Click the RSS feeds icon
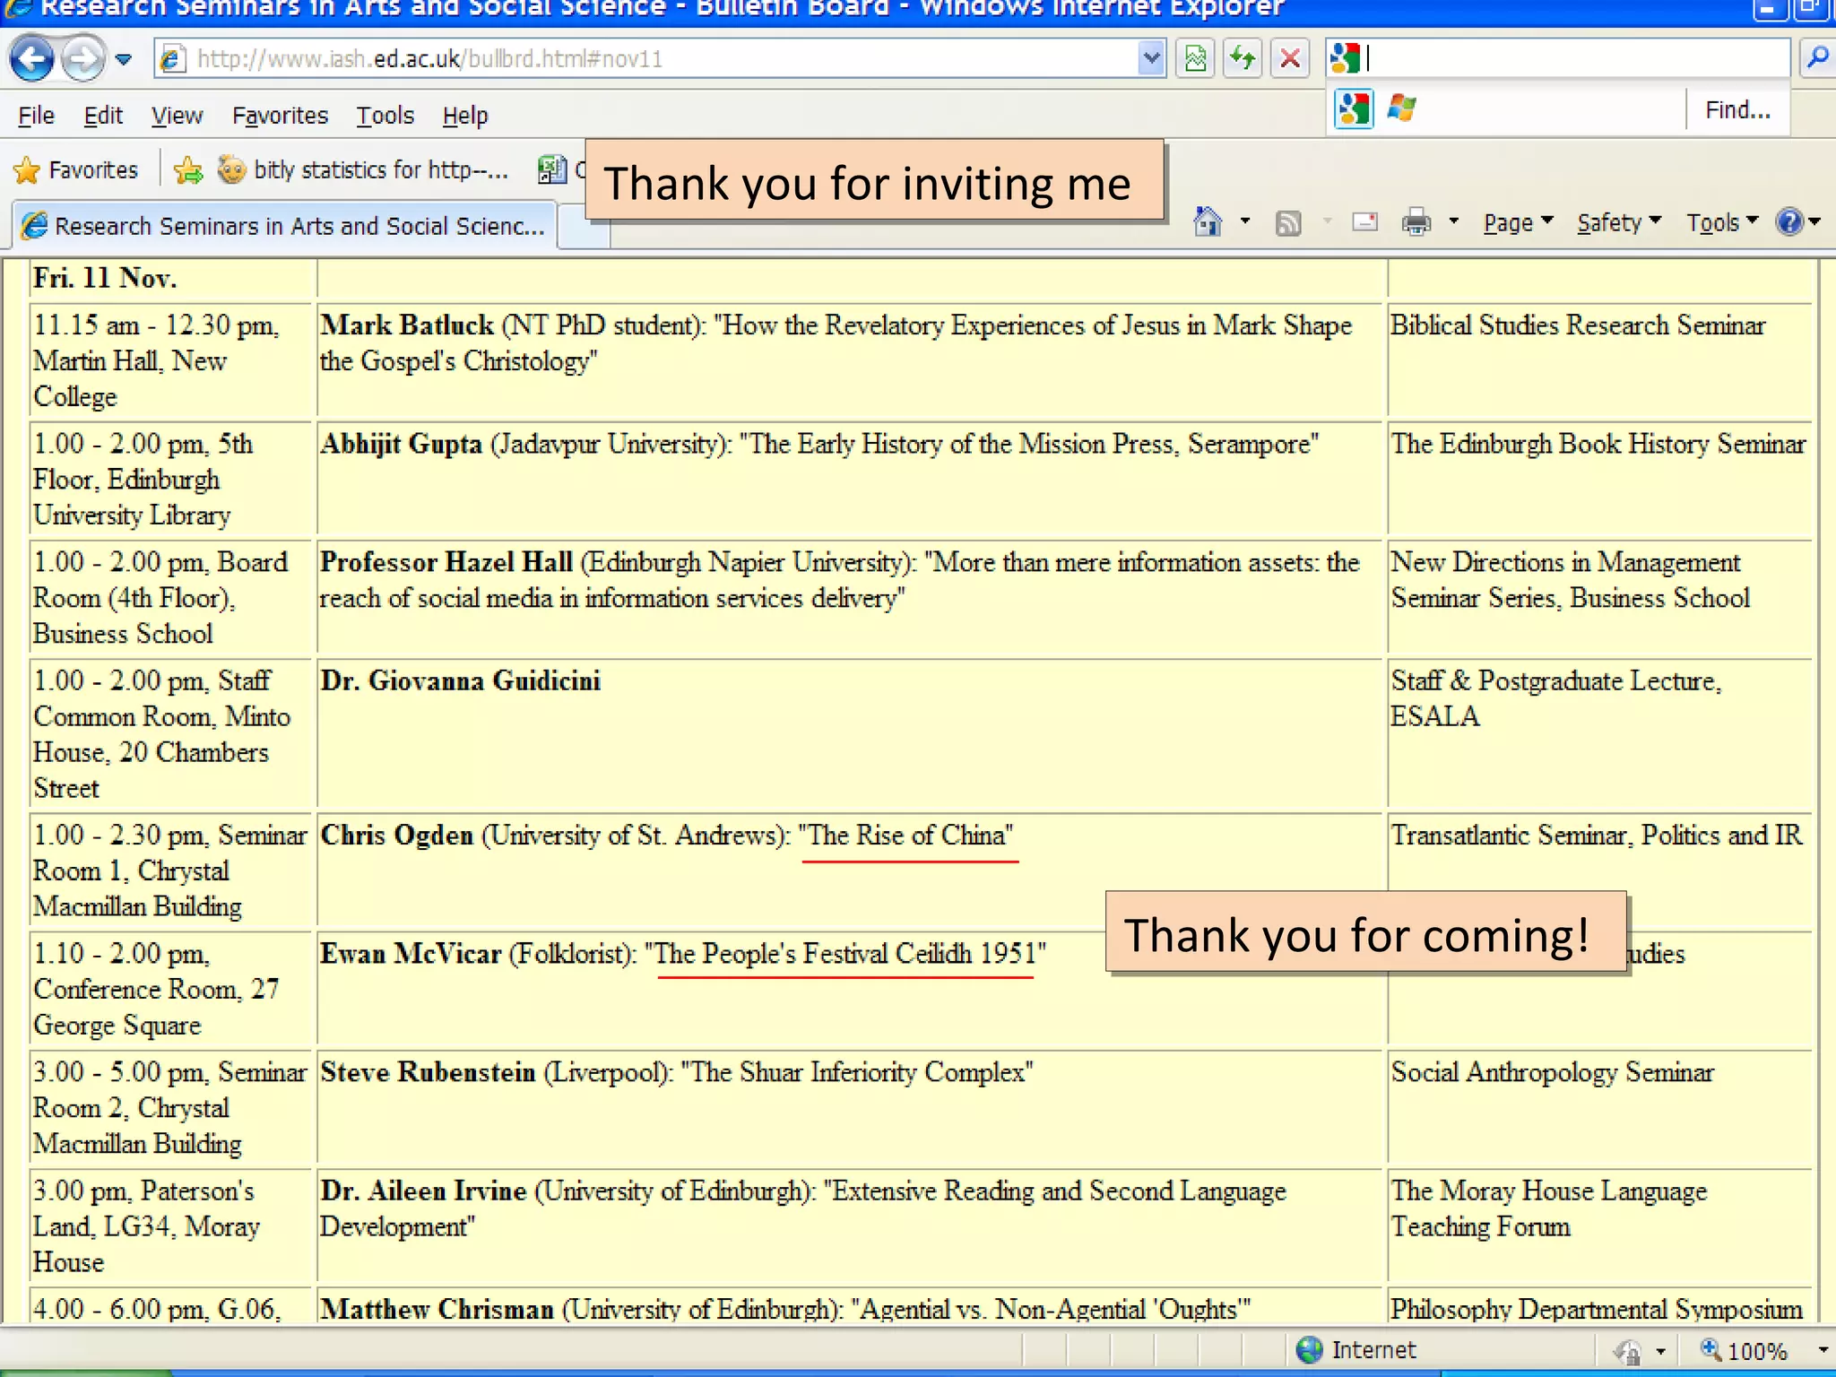This screenshot has height=1377, width=1836. 1287,222
